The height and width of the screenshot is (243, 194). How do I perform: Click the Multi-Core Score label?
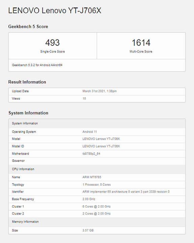click(141, 52)
